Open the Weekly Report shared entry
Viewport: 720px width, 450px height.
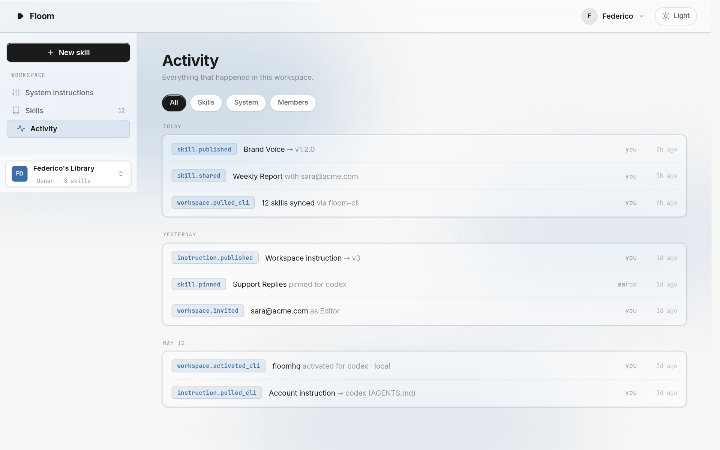[424, 176]
